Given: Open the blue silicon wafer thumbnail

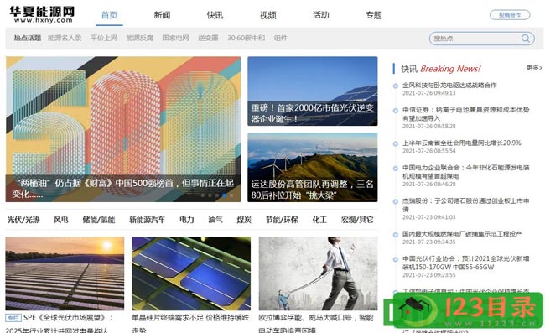Looking at the screenshot, I should tap(191, 273).
